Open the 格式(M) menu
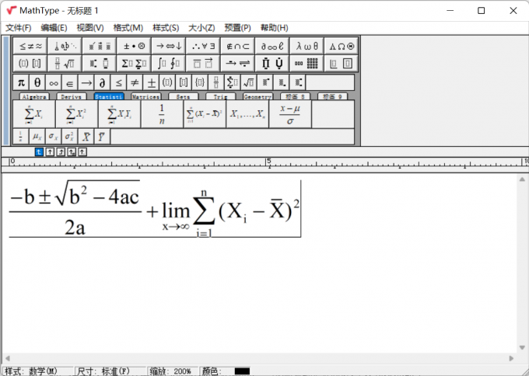 [x=128, y=27]
